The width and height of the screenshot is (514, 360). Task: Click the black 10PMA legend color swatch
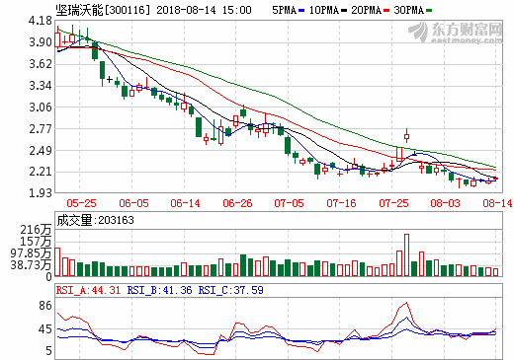point(344,11)
